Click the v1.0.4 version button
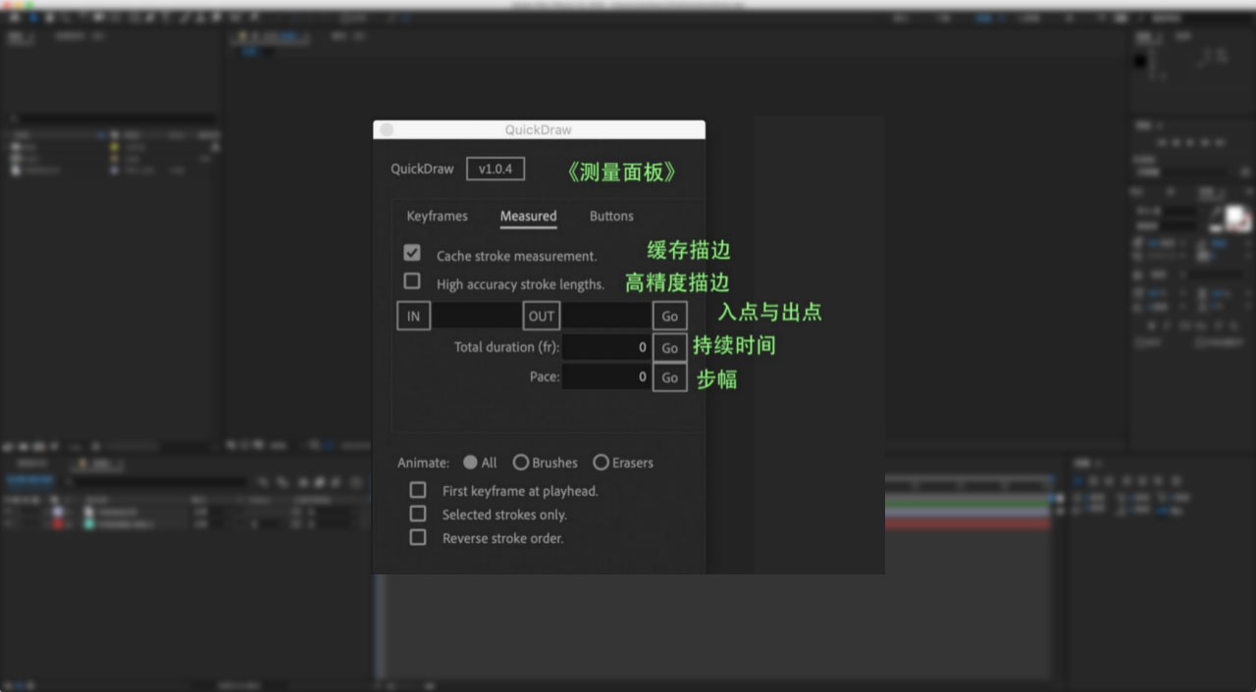Viewport: 1256px width, 692px height. pyautogui.click(x=496, y=169)
